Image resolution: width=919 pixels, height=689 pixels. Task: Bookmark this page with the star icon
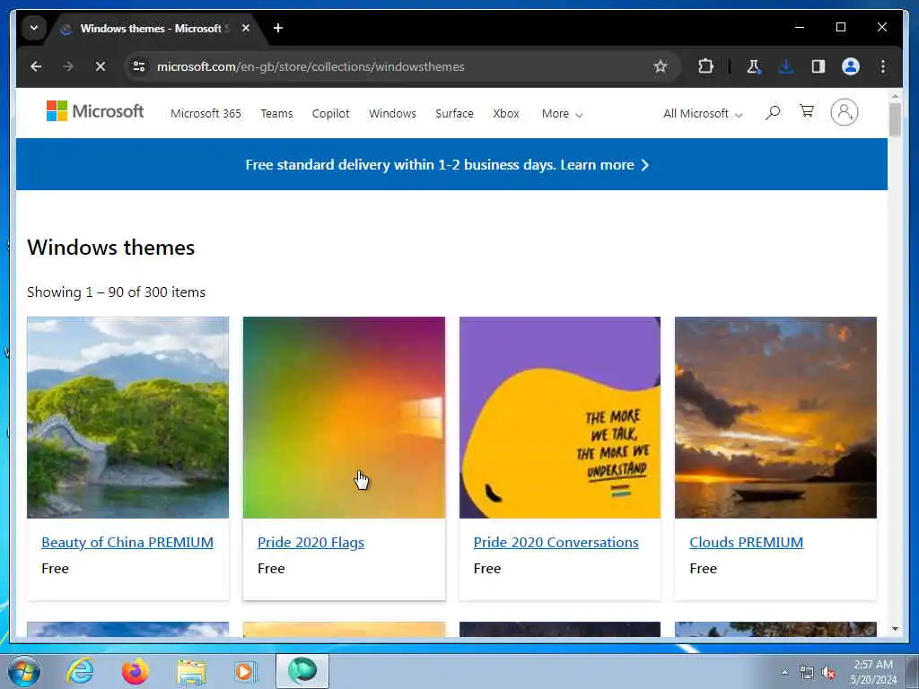point(661,66)
